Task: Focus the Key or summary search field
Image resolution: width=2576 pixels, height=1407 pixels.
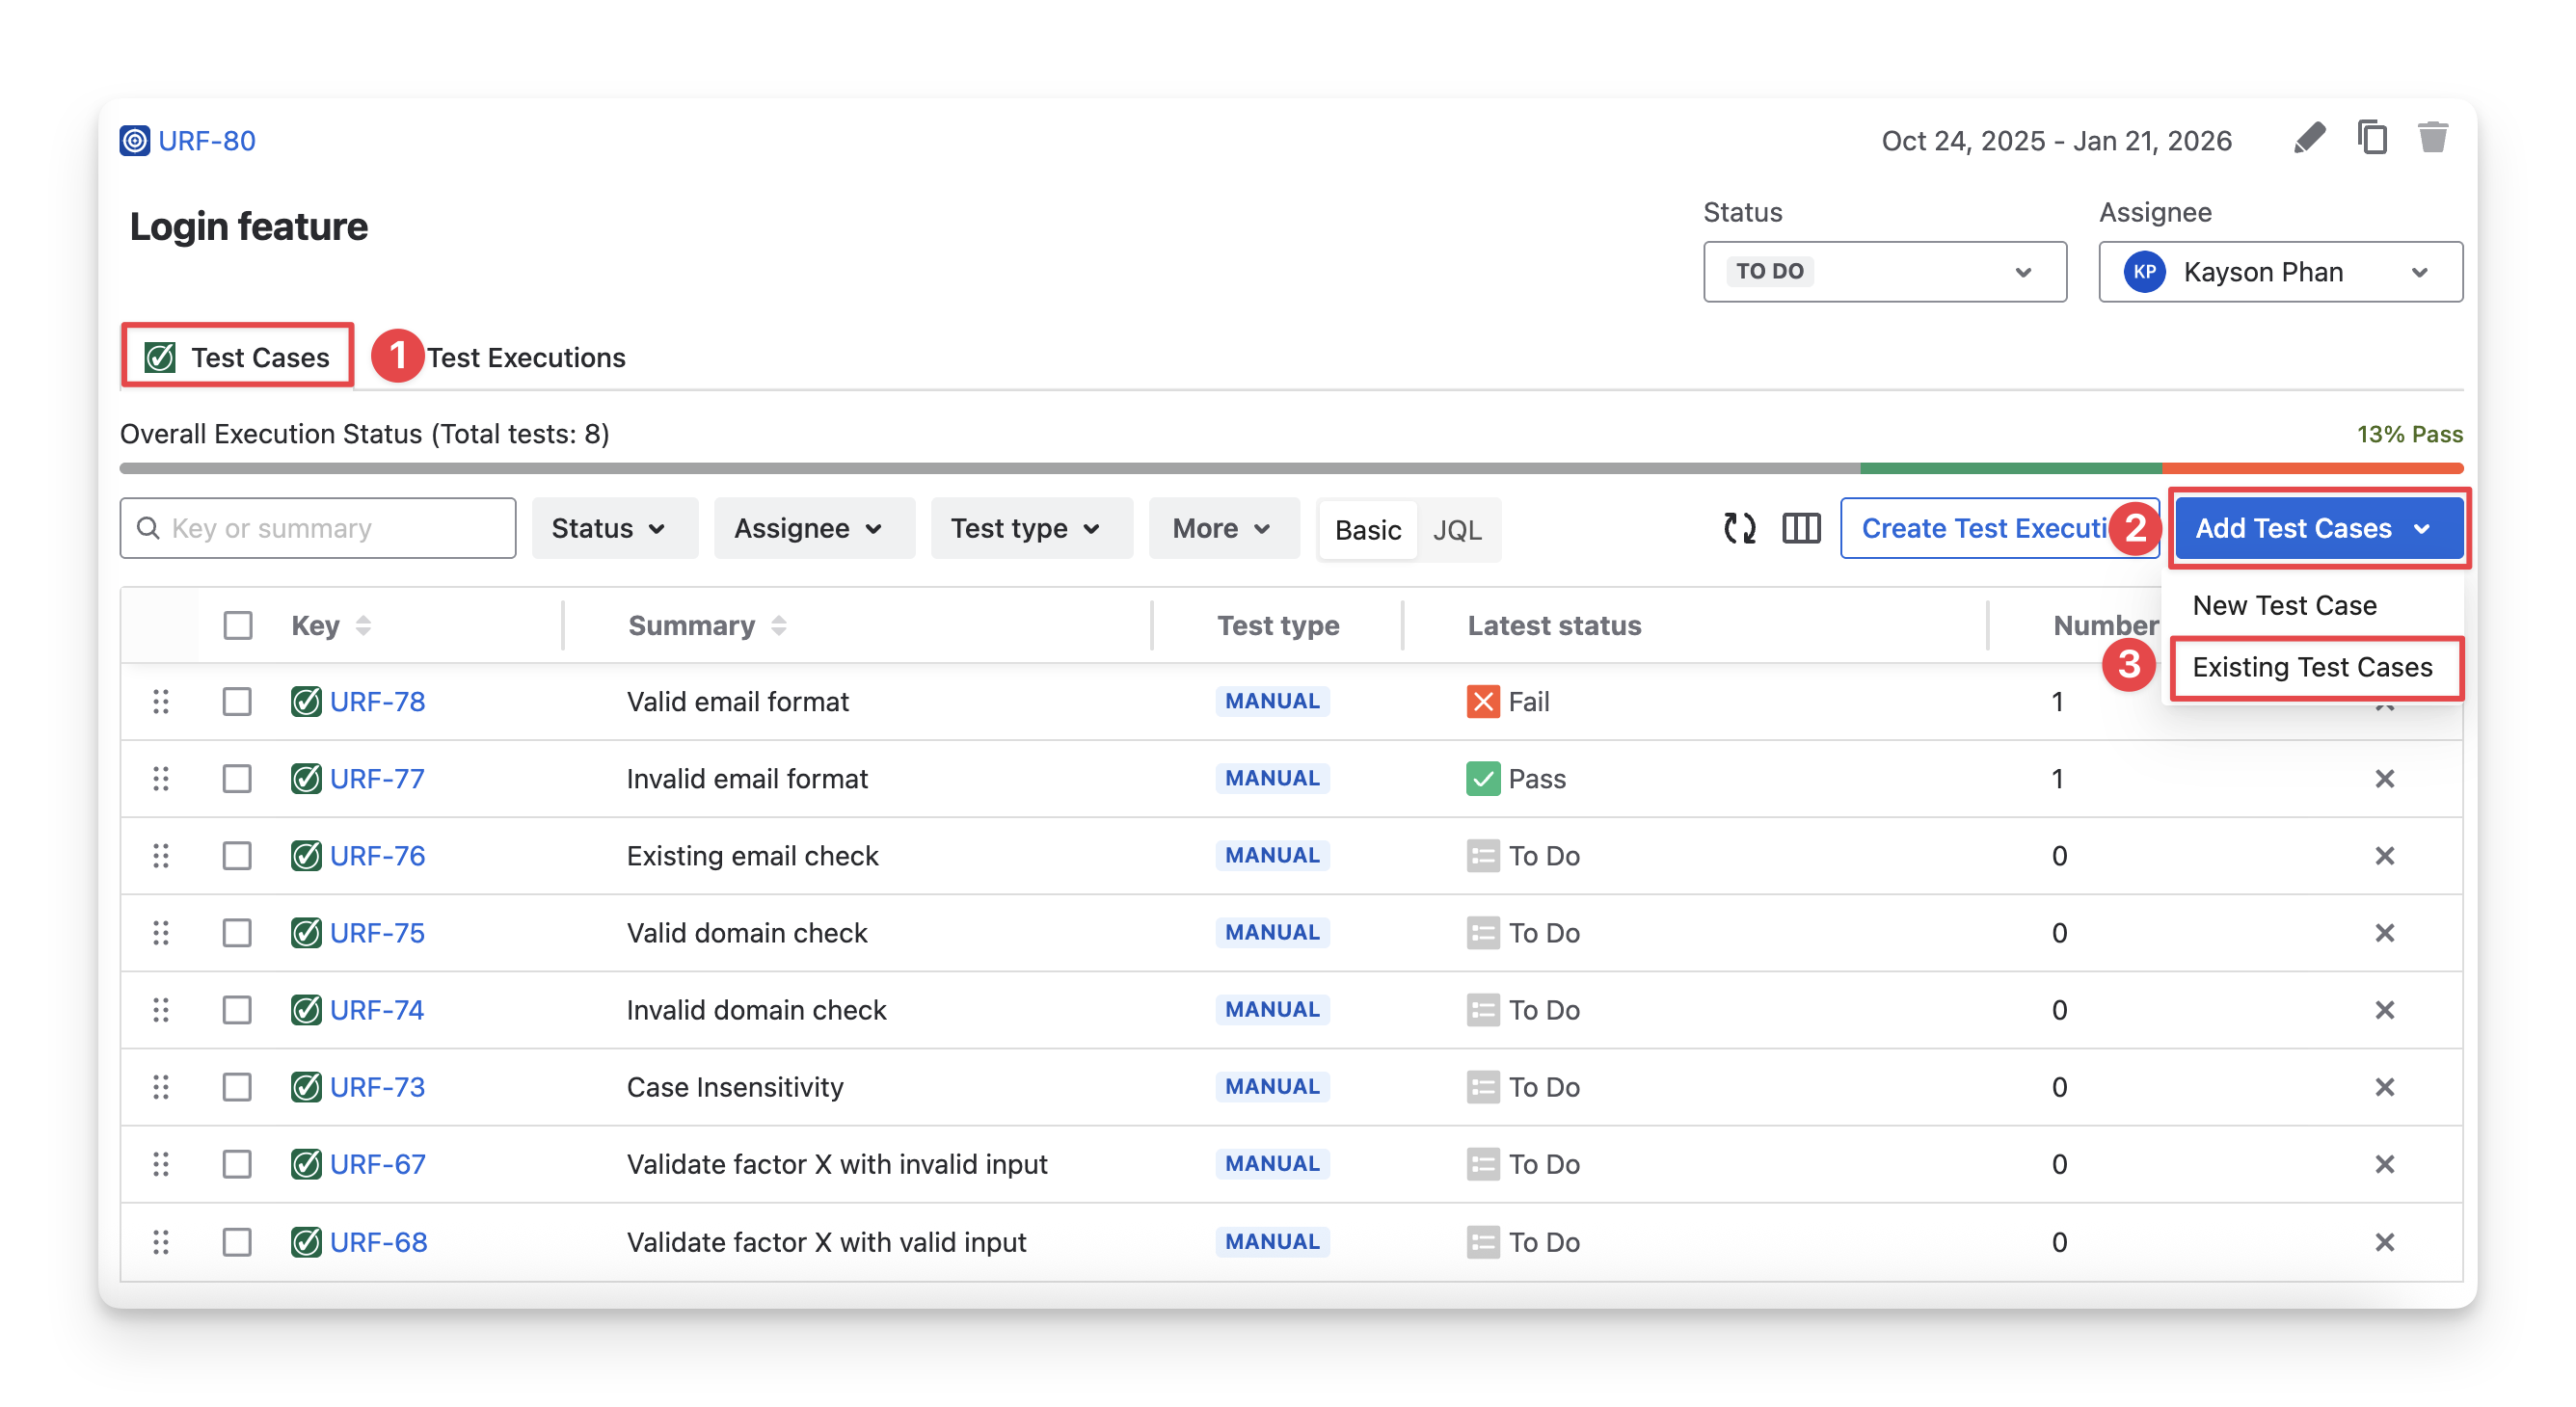Action: tap(330, 528)
